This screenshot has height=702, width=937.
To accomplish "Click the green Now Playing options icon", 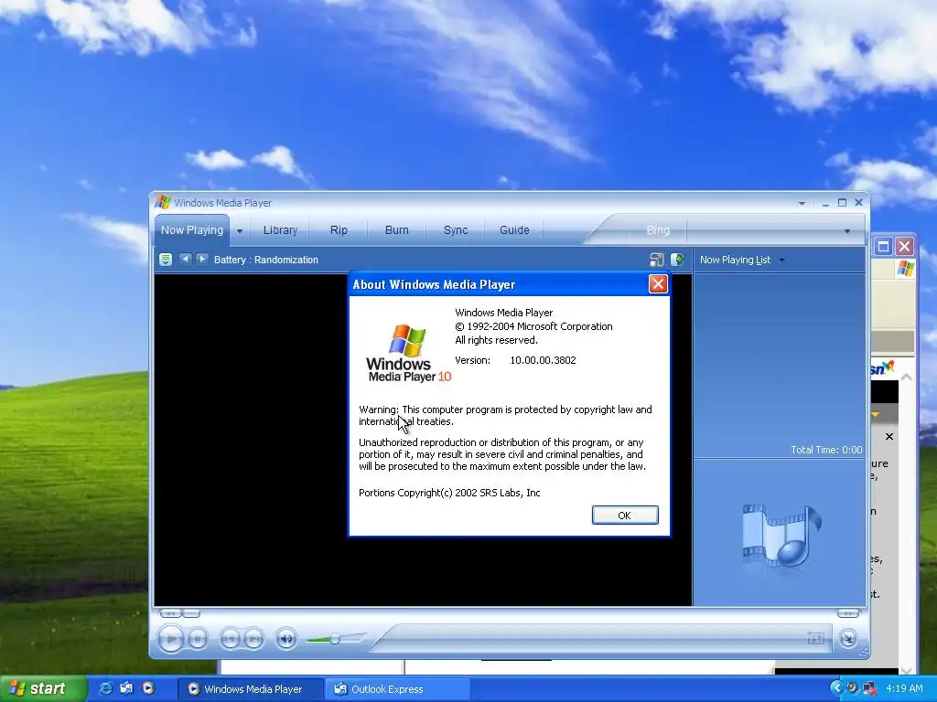I will pyautogui.click(x=166, y=260).
